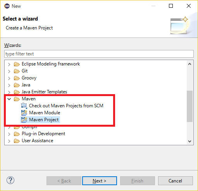This screenshot has height=191, width=198.
Task: Click the wizard list scroll down arrow
Action: pyautogui.click(x=189, y=141)
